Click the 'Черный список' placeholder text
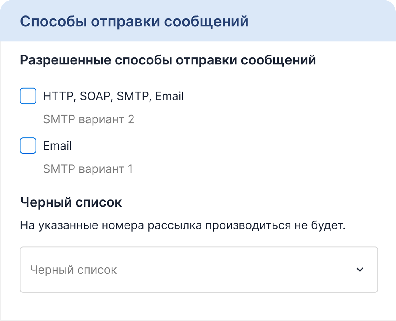This screenshot has width=396, height=321. click(x=74, y=270)
